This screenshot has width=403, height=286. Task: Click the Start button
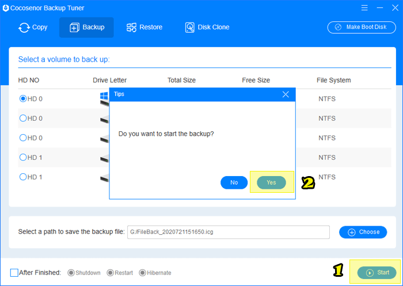(x=377, y=273)
